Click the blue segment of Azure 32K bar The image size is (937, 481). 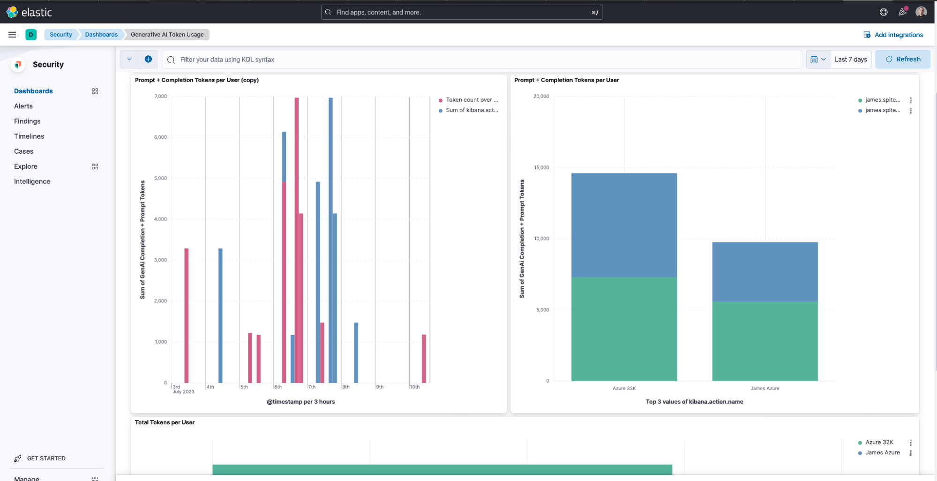tap(624, 225)
